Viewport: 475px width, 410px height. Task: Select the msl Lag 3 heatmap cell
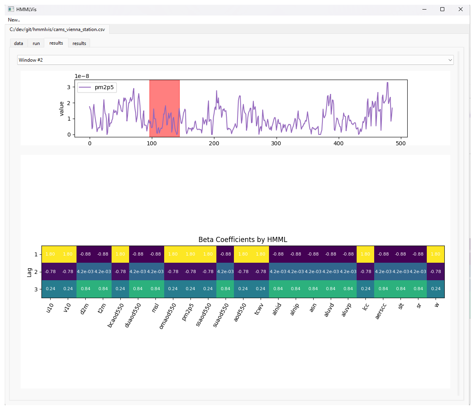coord(155,289)
